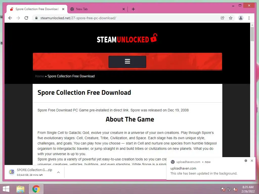
Task: Close the New Tab tab
Action: [123, 9]
